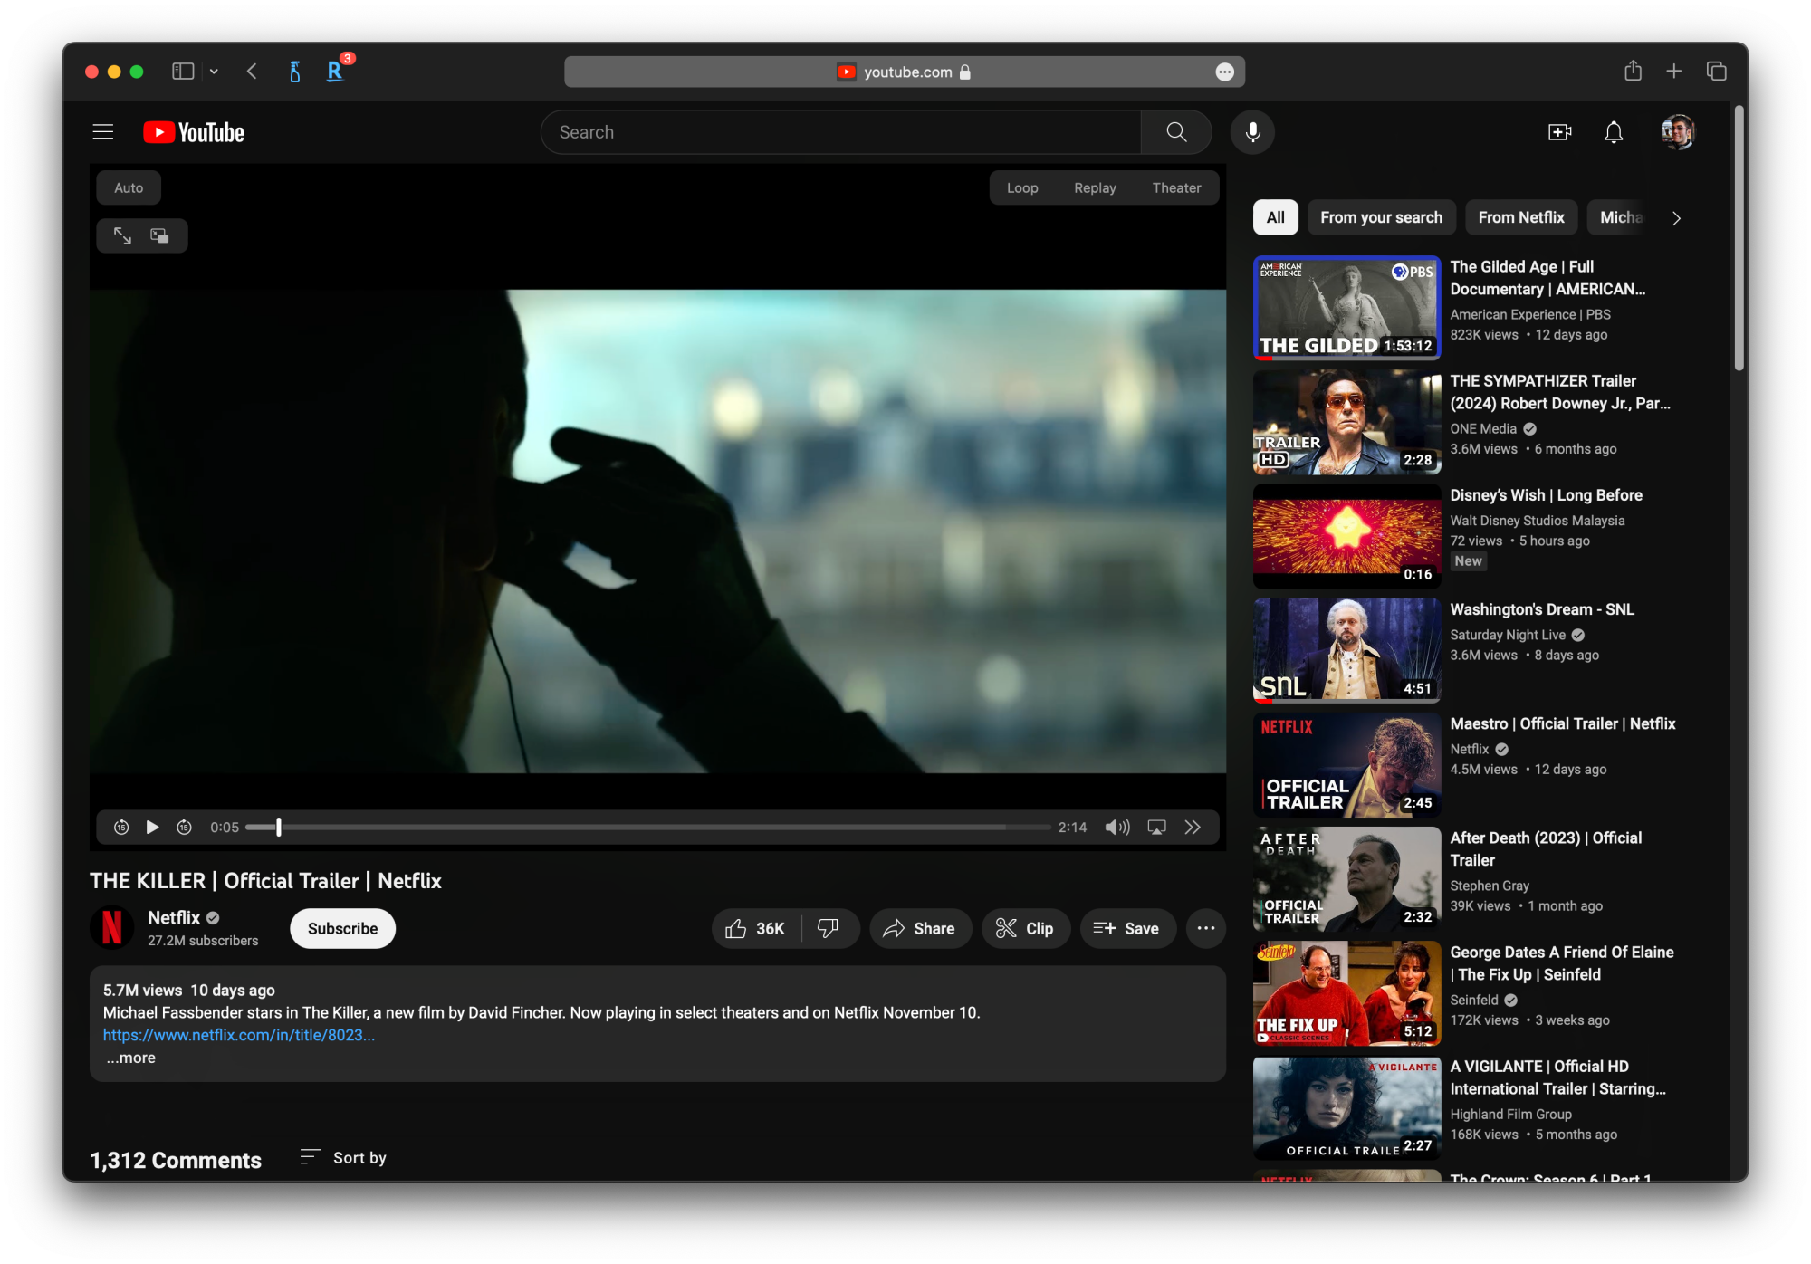Open the comments Sort by menu

343,1157
